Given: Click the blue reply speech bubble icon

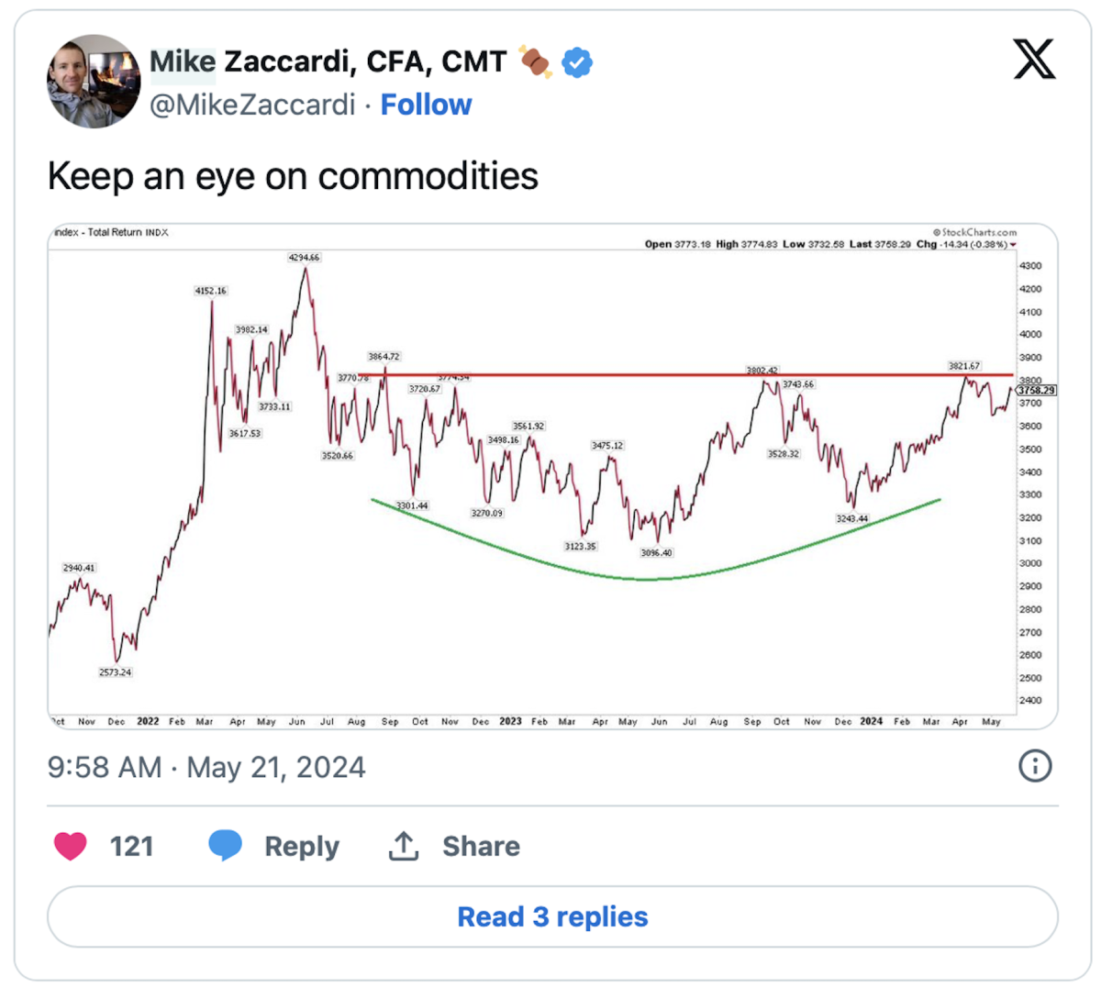Looking at the screenshot, I should 225,846.
